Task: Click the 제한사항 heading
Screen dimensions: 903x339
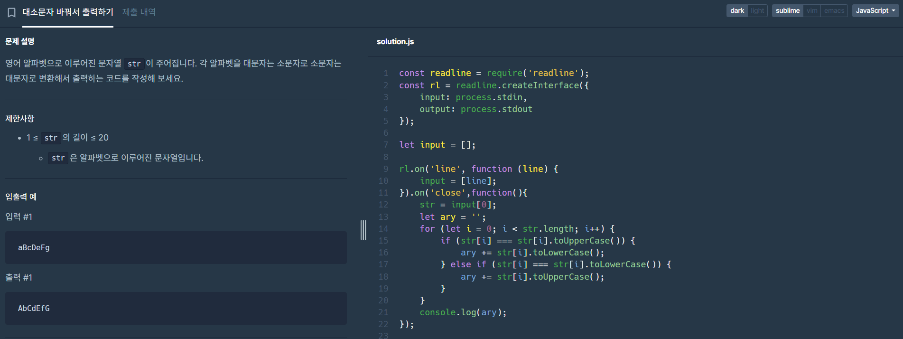Action: point(20,119)
